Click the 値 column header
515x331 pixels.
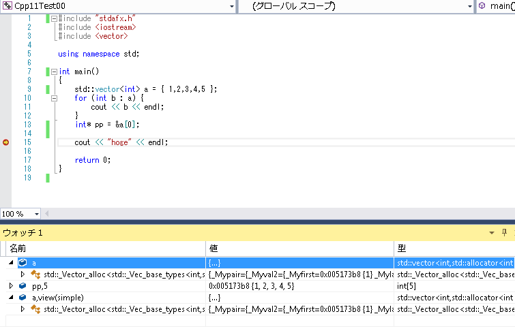pos(299,249)
